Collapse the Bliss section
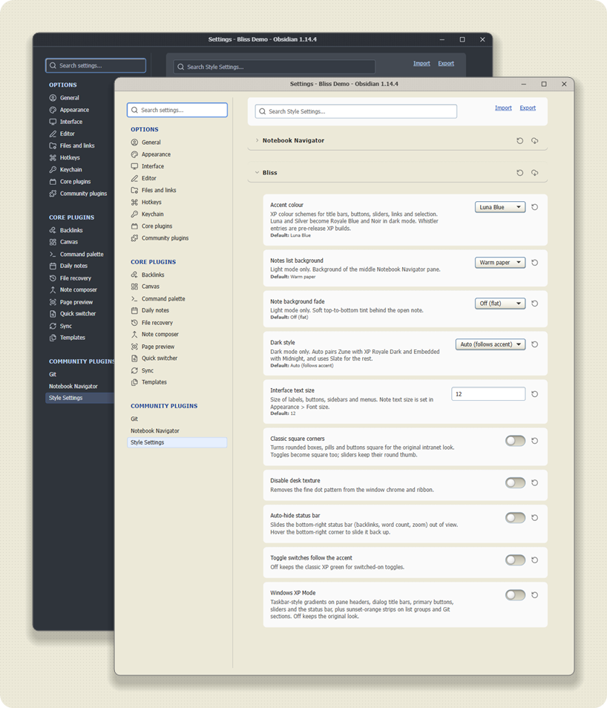This screenshot has height=708, width=607. pyautogui.click(x=257, y=172)
